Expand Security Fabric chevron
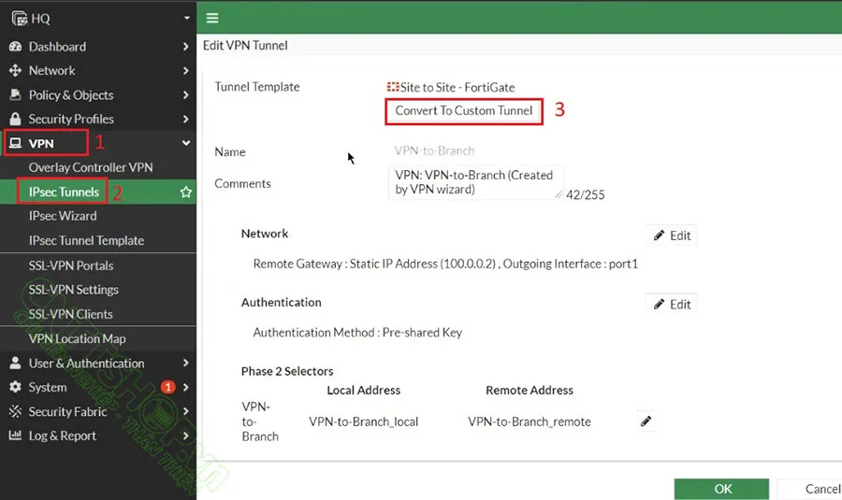 pyautogui.click(x=185, y=411)
